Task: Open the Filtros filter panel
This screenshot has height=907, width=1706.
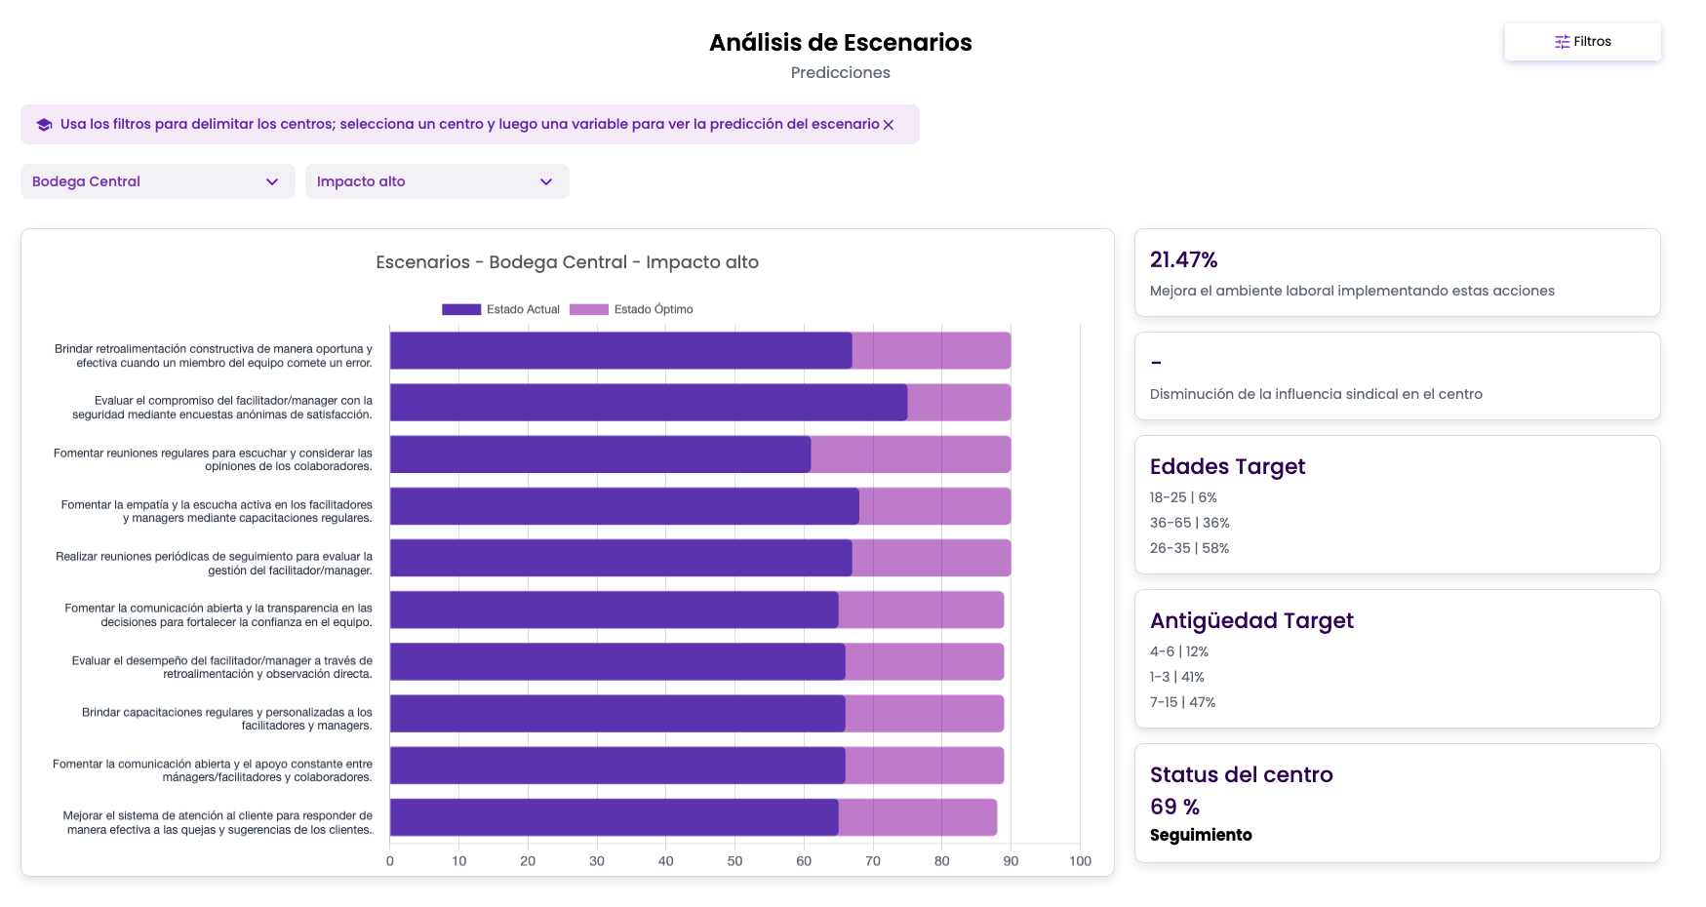Action: coord(1582,42)
